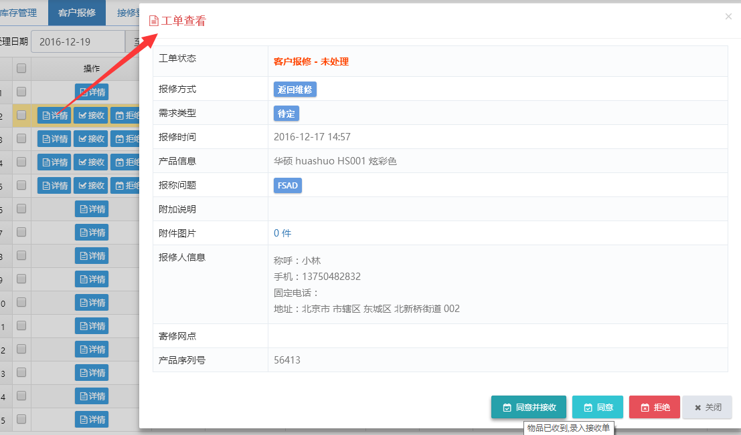Tick the checkbox in row 5
The width and height of the screenshot is (741, 435).
click(x=21, y=185)
